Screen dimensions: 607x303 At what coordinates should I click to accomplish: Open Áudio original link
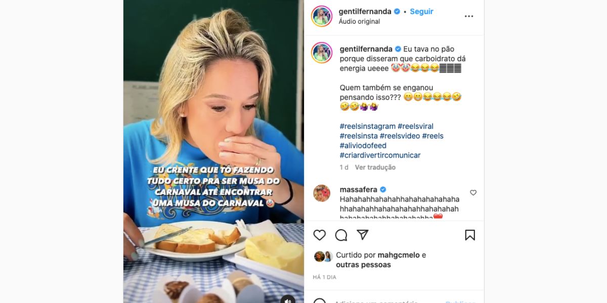(x=359, y=22)
